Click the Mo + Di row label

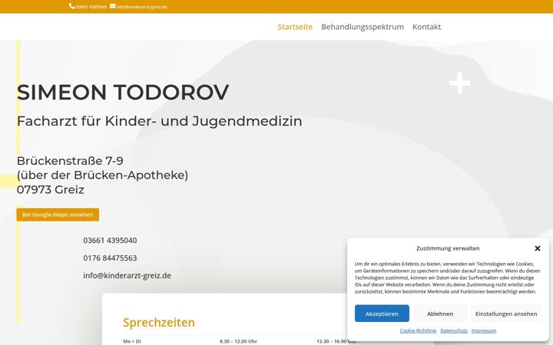(131, 341)
